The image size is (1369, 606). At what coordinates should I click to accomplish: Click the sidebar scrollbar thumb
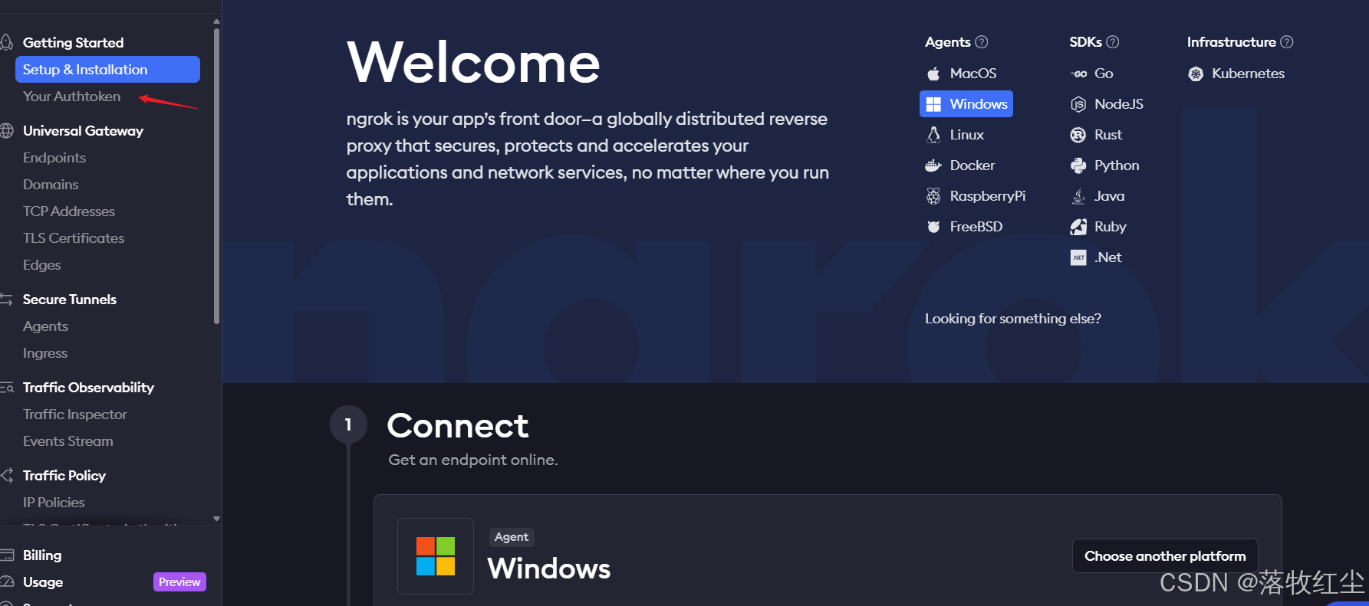pyautogui.click(x=216, y=175)
